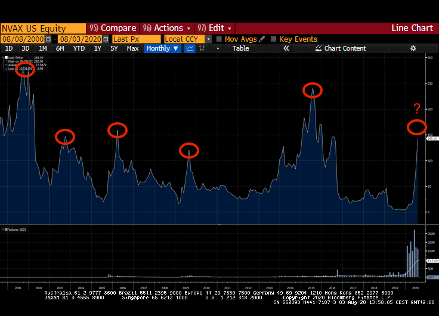Expand chart type dropdown arrow
The height and width of the screenshot is (316, 439).
(218, 49)
